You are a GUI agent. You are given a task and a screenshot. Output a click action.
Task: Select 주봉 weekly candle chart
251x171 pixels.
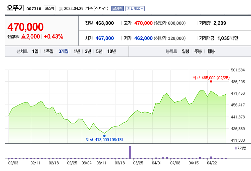tap(198, 51)
